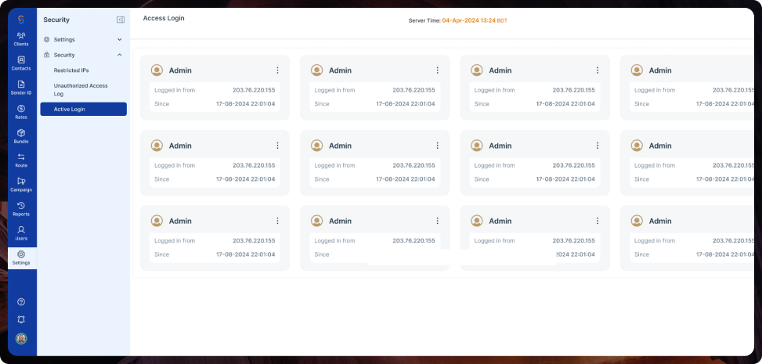Open the Route arrows icon
This screenshot has height=364, width=762.
pyautogui.click(x=21, y=157)
